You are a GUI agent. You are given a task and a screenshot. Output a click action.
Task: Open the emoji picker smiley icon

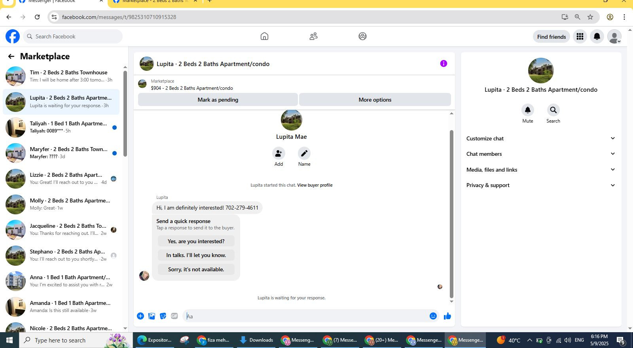433,316
